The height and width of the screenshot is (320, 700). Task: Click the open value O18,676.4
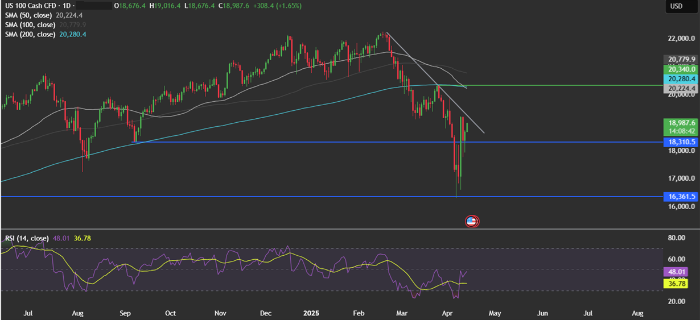coord(129,6)
